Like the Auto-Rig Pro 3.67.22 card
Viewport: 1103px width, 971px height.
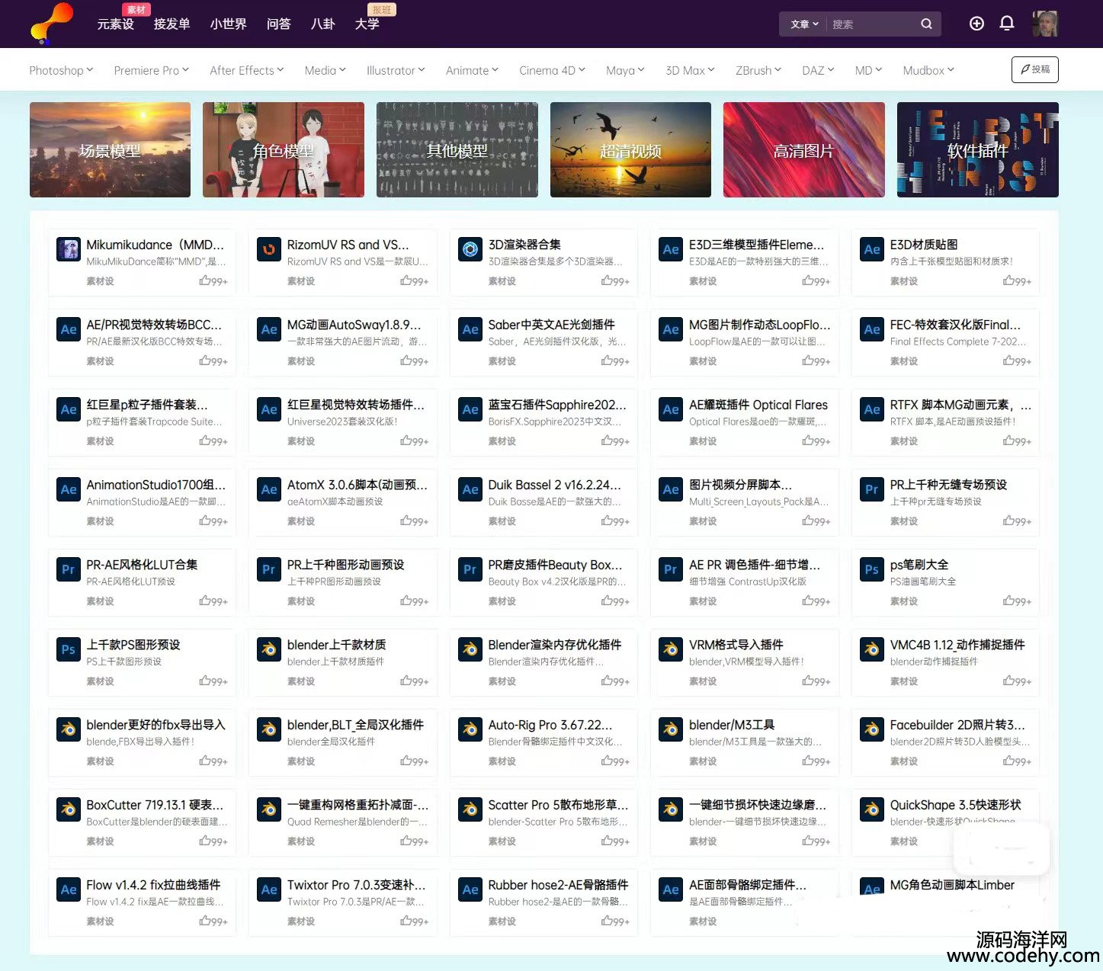click(615, 761)
